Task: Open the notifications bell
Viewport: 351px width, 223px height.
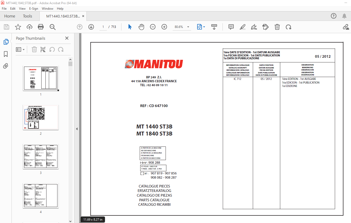Action: [x=344, y=16]
